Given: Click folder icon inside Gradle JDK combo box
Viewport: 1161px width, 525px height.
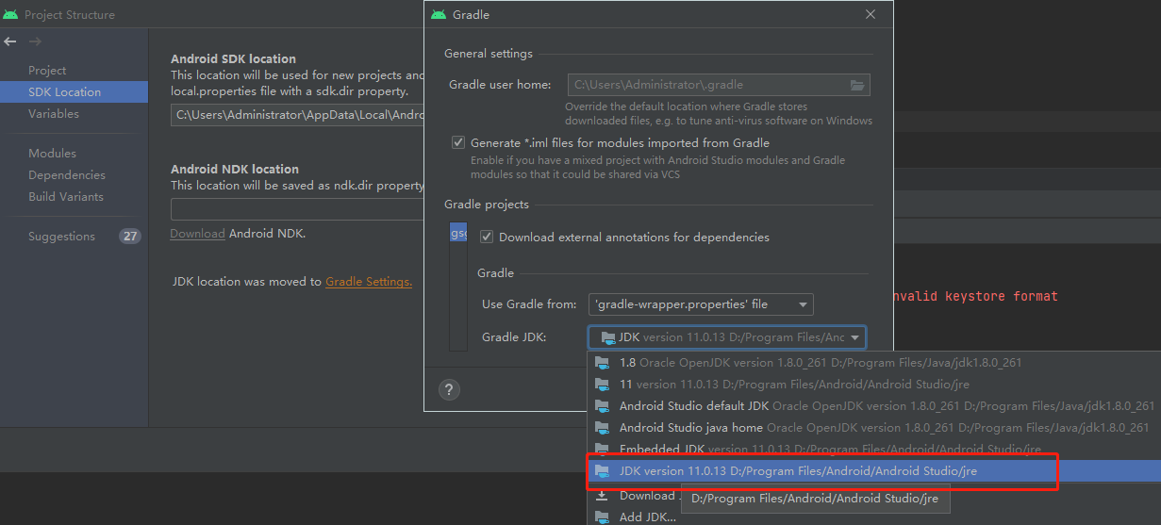Looking at the screenshot, I should click(x=608, y=337).
